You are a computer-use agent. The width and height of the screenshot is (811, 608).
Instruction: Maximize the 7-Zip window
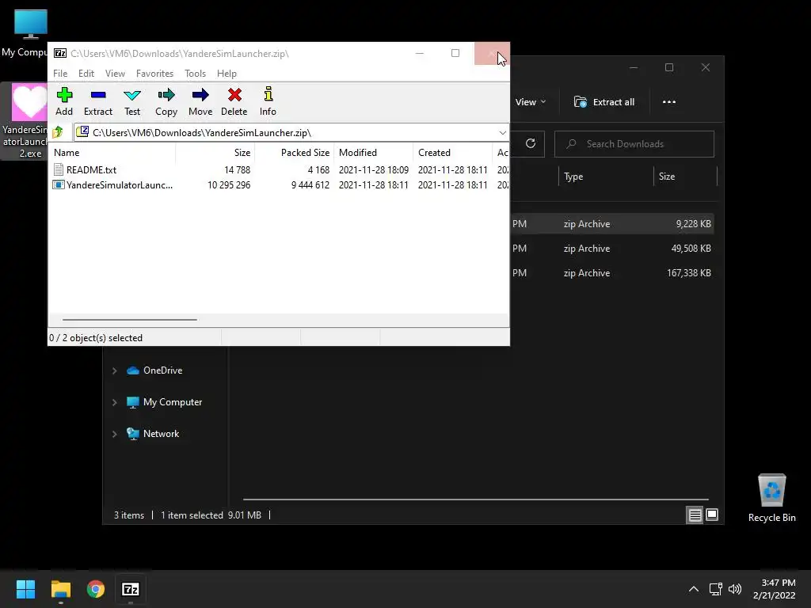tap(455, 53)
